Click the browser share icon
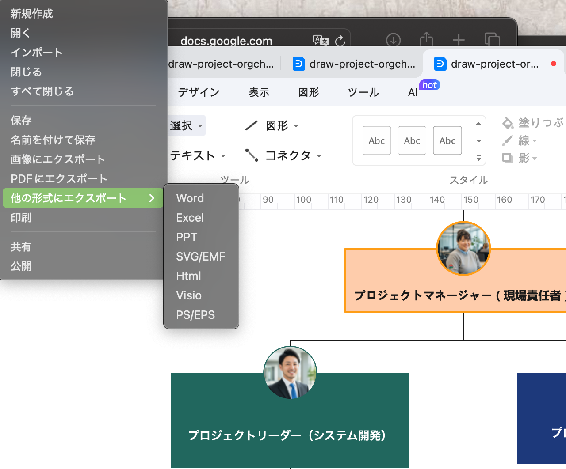The height and width of the screenshot is (469, 566). pos(426,39)
